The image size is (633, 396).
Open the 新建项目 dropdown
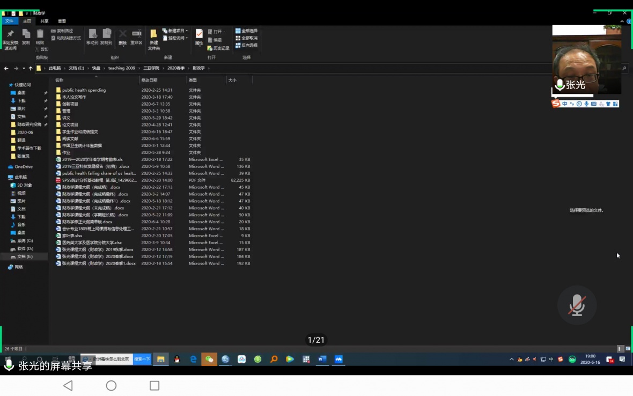point(175,31)
